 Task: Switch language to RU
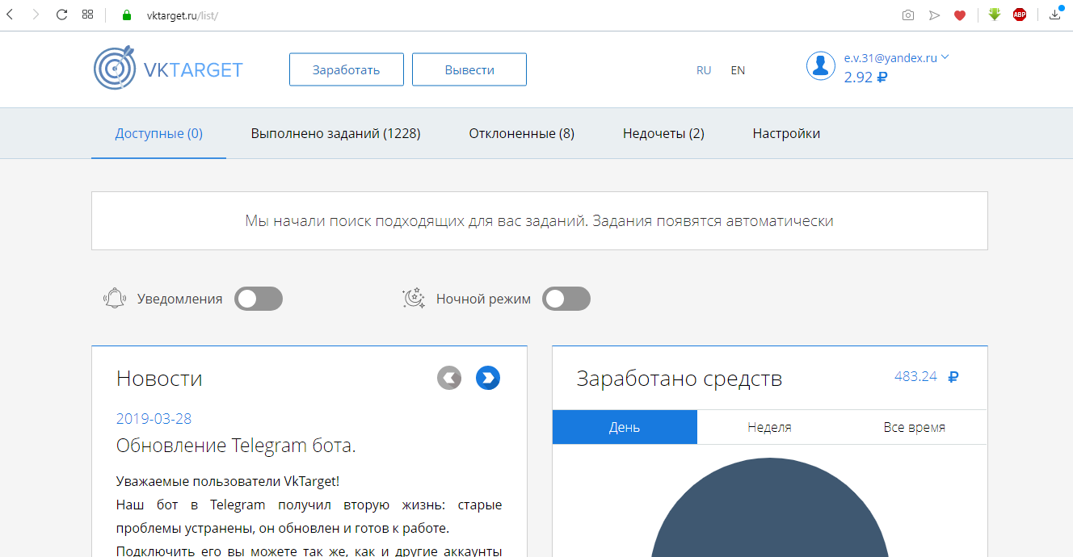click(x=704, y=70)
